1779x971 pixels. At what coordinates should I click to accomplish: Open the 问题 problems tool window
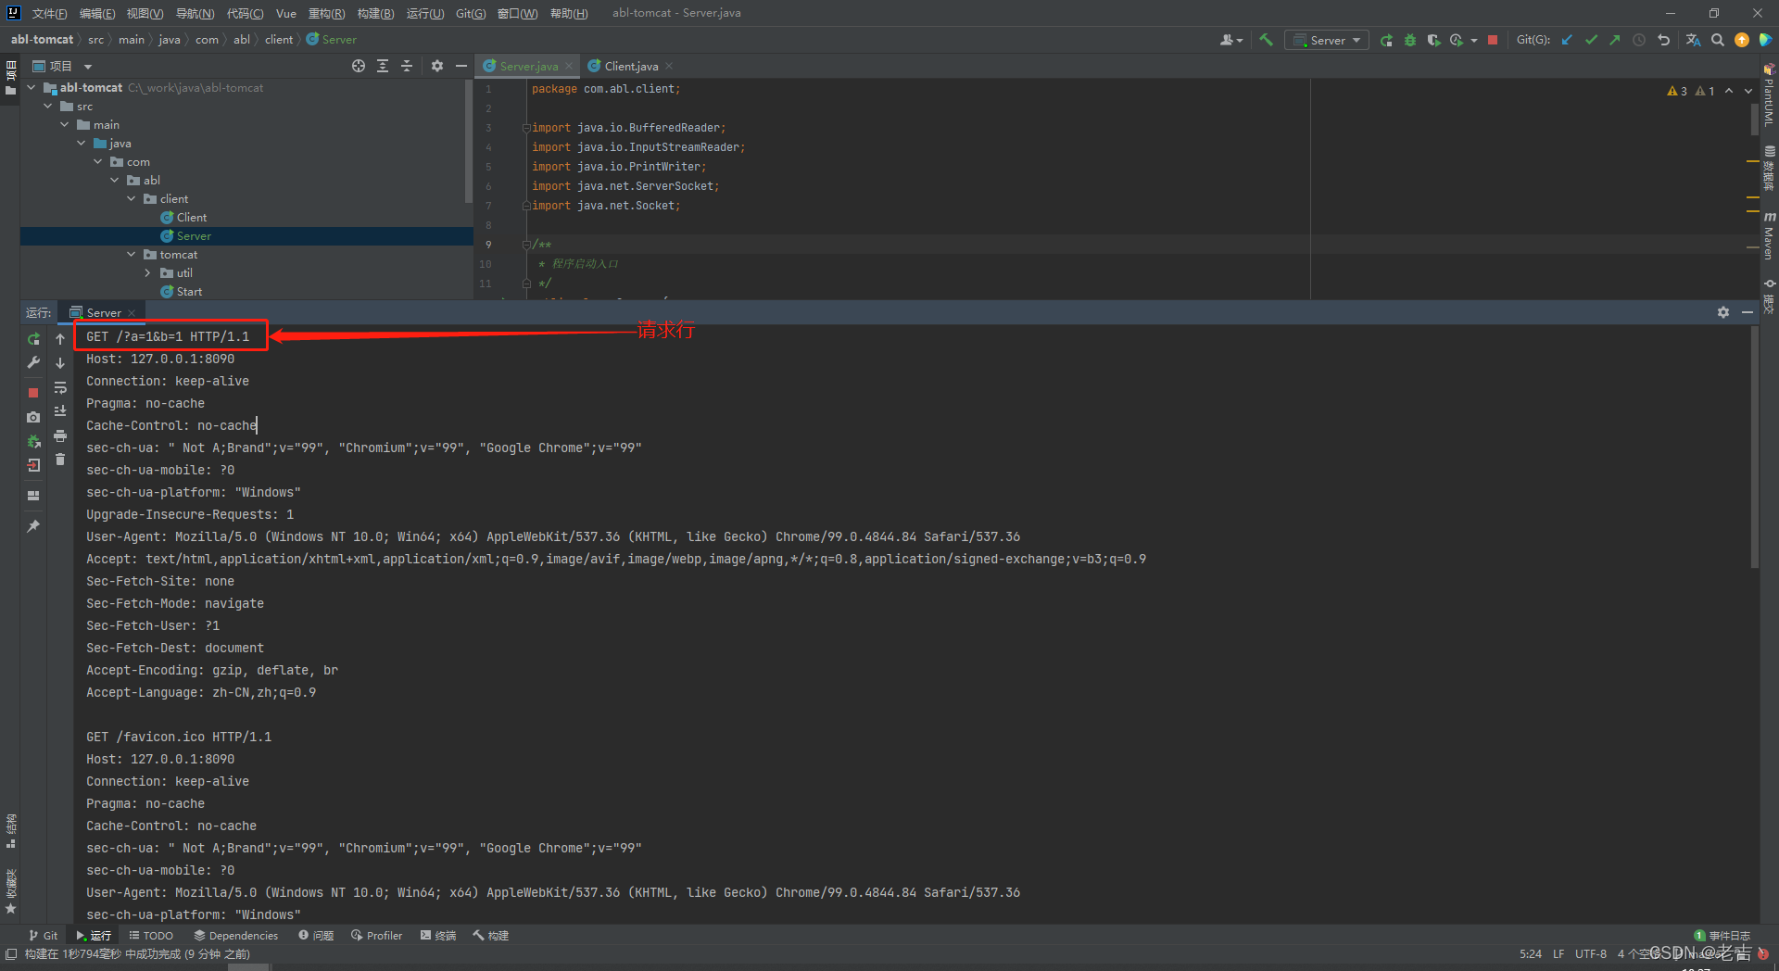[316, 935]
